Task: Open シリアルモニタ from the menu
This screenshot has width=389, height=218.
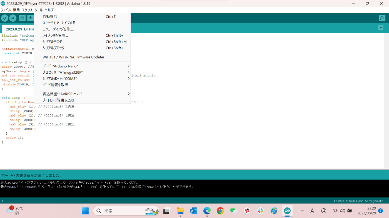Action: (x=82, y=42)
